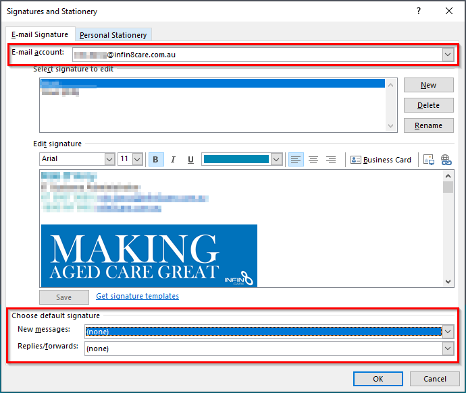Create a New signature
Screen dimensions: 466x393
tap(428, 85)
